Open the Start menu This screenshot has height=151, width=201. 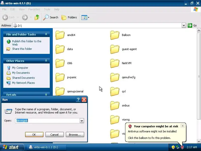[12, 147]
